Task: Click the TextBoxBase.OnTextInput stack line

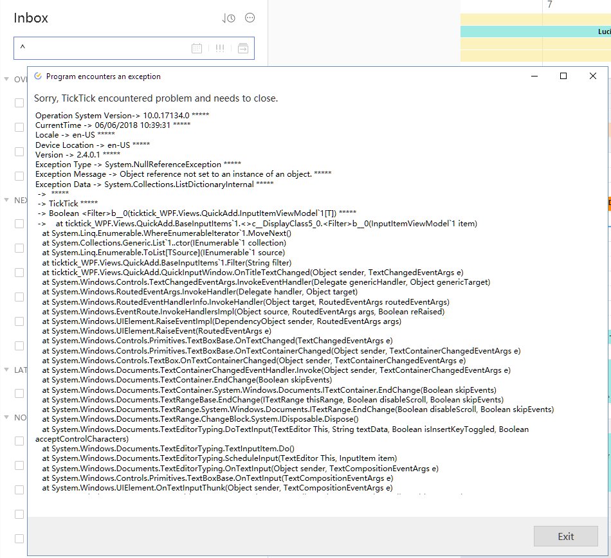Action: (218, 478)
